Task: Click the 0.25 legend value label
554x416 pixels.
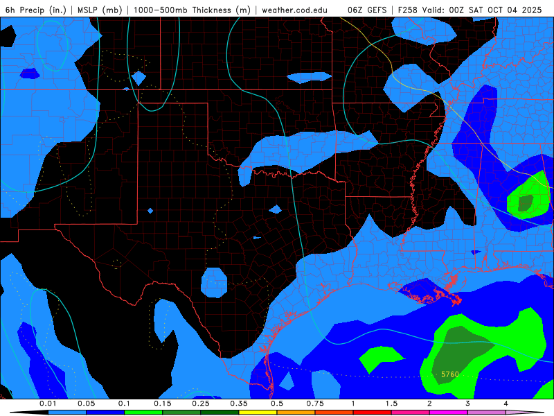Action: (201, 404)
